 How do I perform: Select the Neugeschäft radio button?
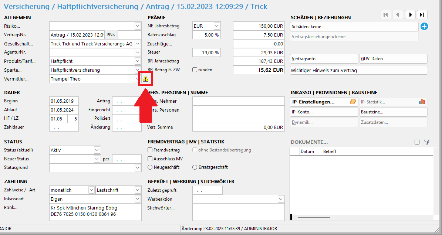(150, 167)
